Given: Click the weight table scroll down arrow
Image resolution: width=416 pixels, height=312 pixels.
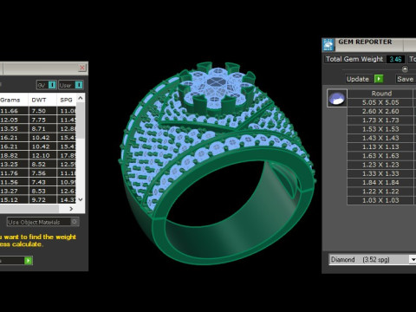Looking at the screenshot, I should (81, 199).
